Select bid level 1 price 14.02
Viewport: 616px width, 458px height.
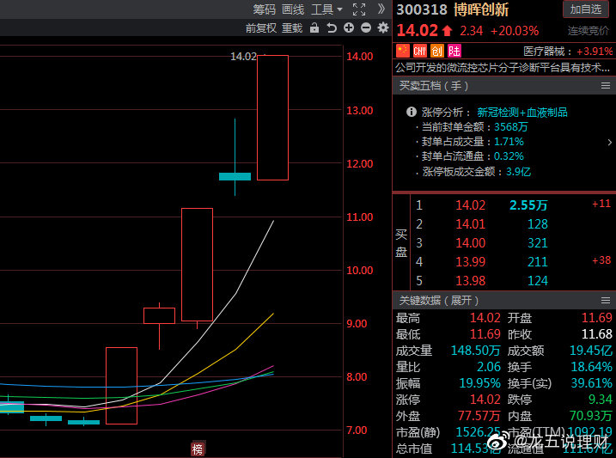point(470,205)
